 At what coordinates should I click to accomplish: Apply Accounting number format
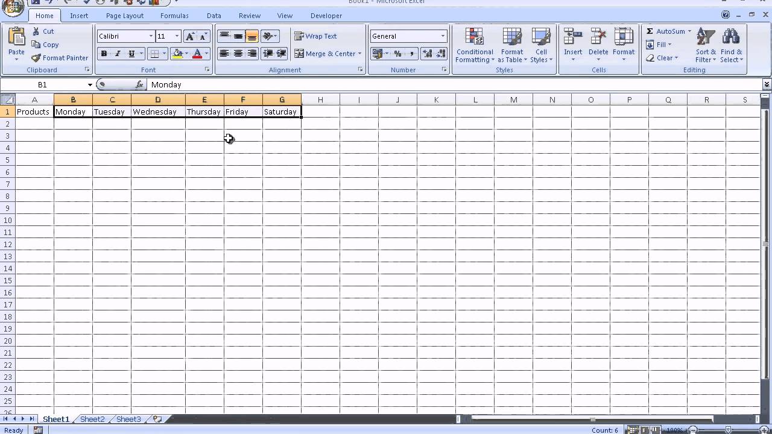(x=377, y=54)
